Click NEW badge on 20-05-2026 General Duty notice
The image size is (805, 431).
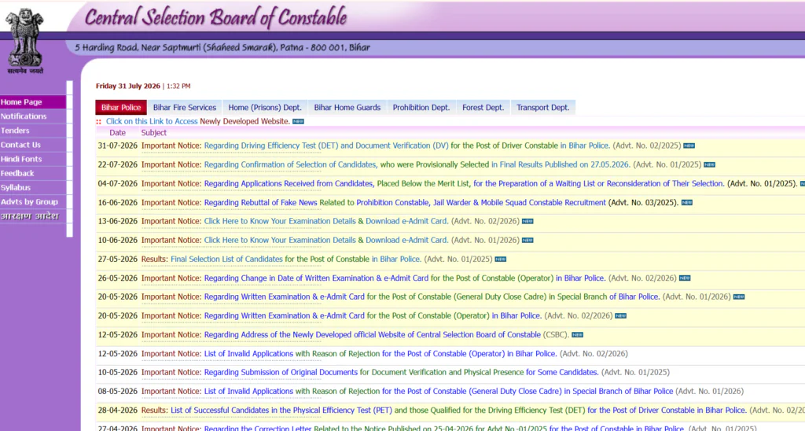click(x=739, y=297)
